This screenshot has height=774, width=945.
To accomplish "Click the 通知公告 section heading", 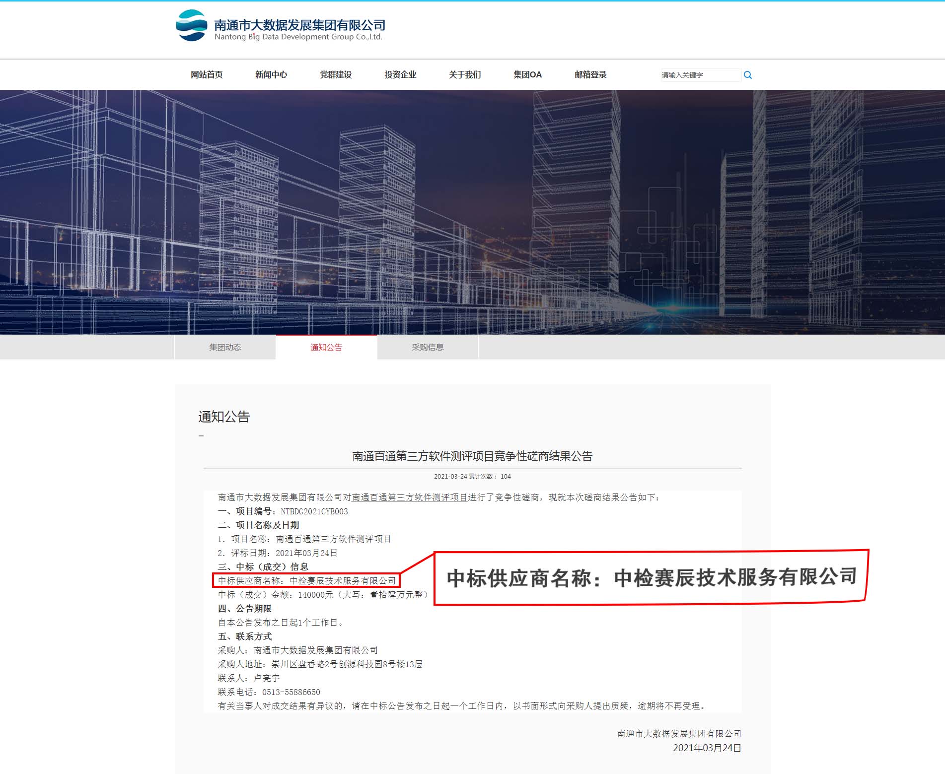I will click(x=224, y=417).
